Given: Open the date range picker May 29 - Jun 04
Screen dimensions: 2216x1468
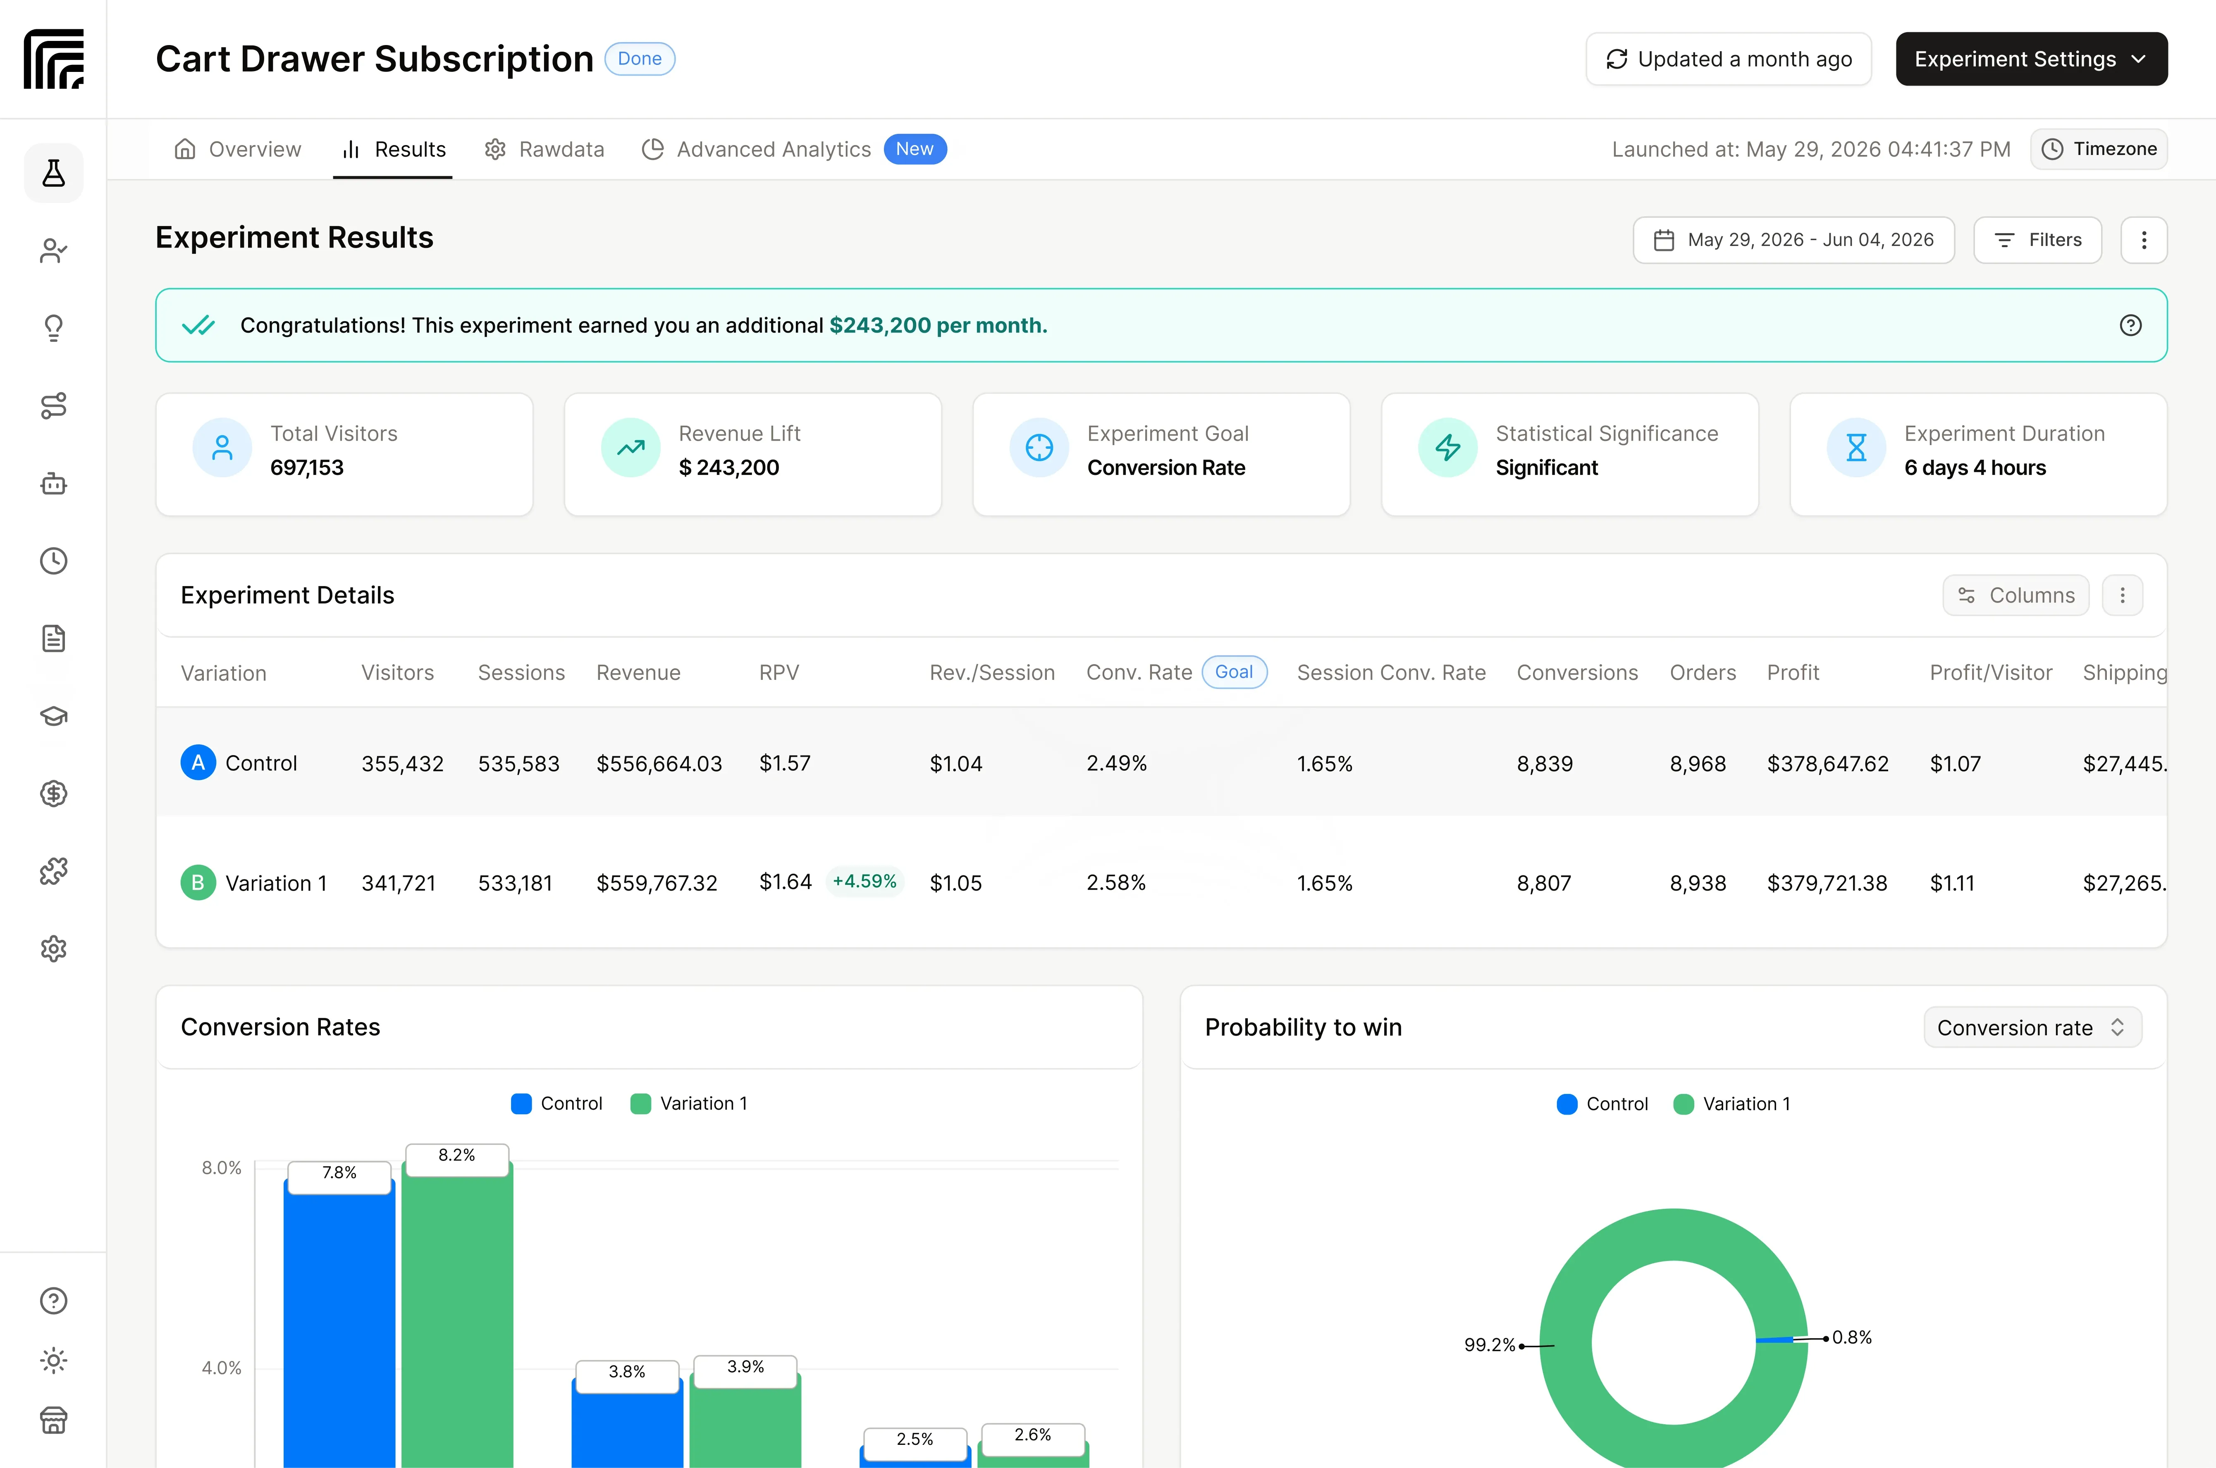Looking at the screenshot, I should [x=1793, y=240].
